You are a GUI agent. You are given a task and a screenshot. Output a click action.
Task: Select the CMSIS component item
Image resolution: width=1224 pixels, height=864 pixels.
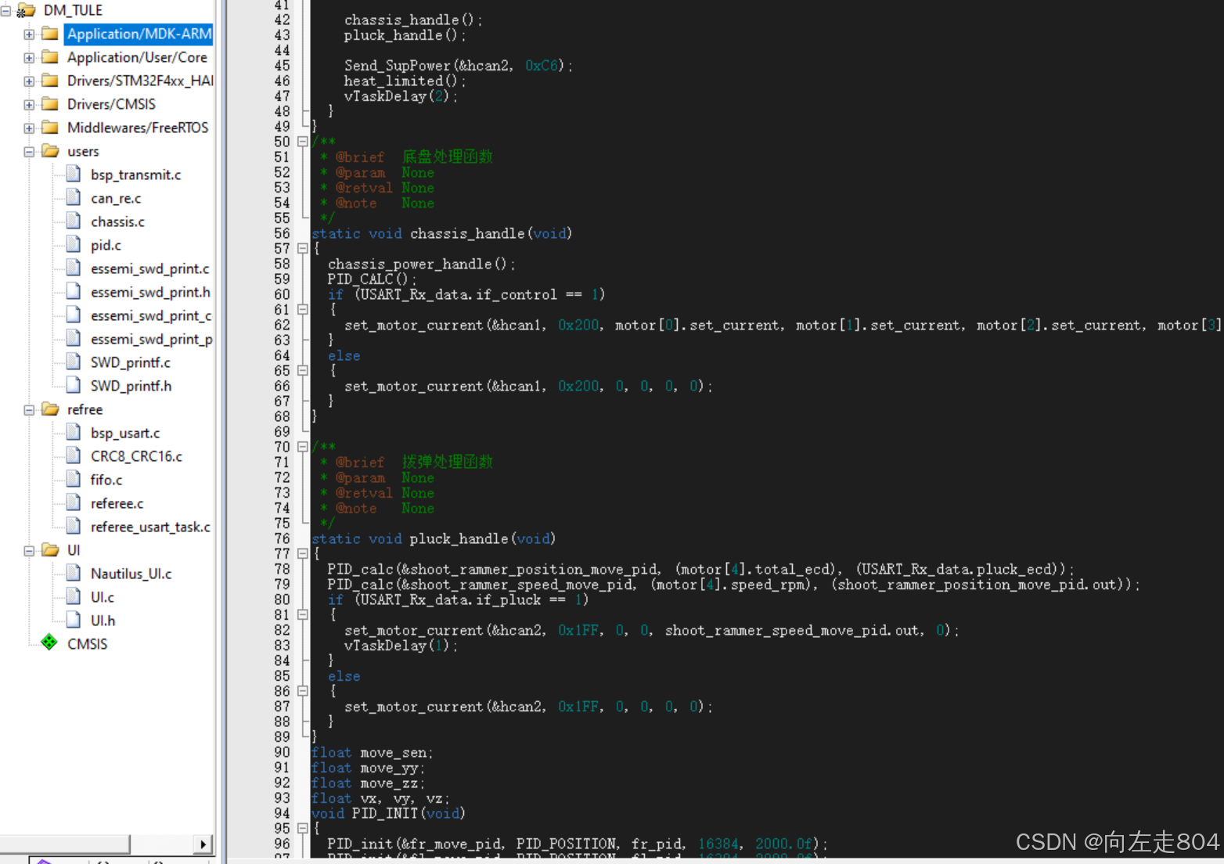point(87,644)
